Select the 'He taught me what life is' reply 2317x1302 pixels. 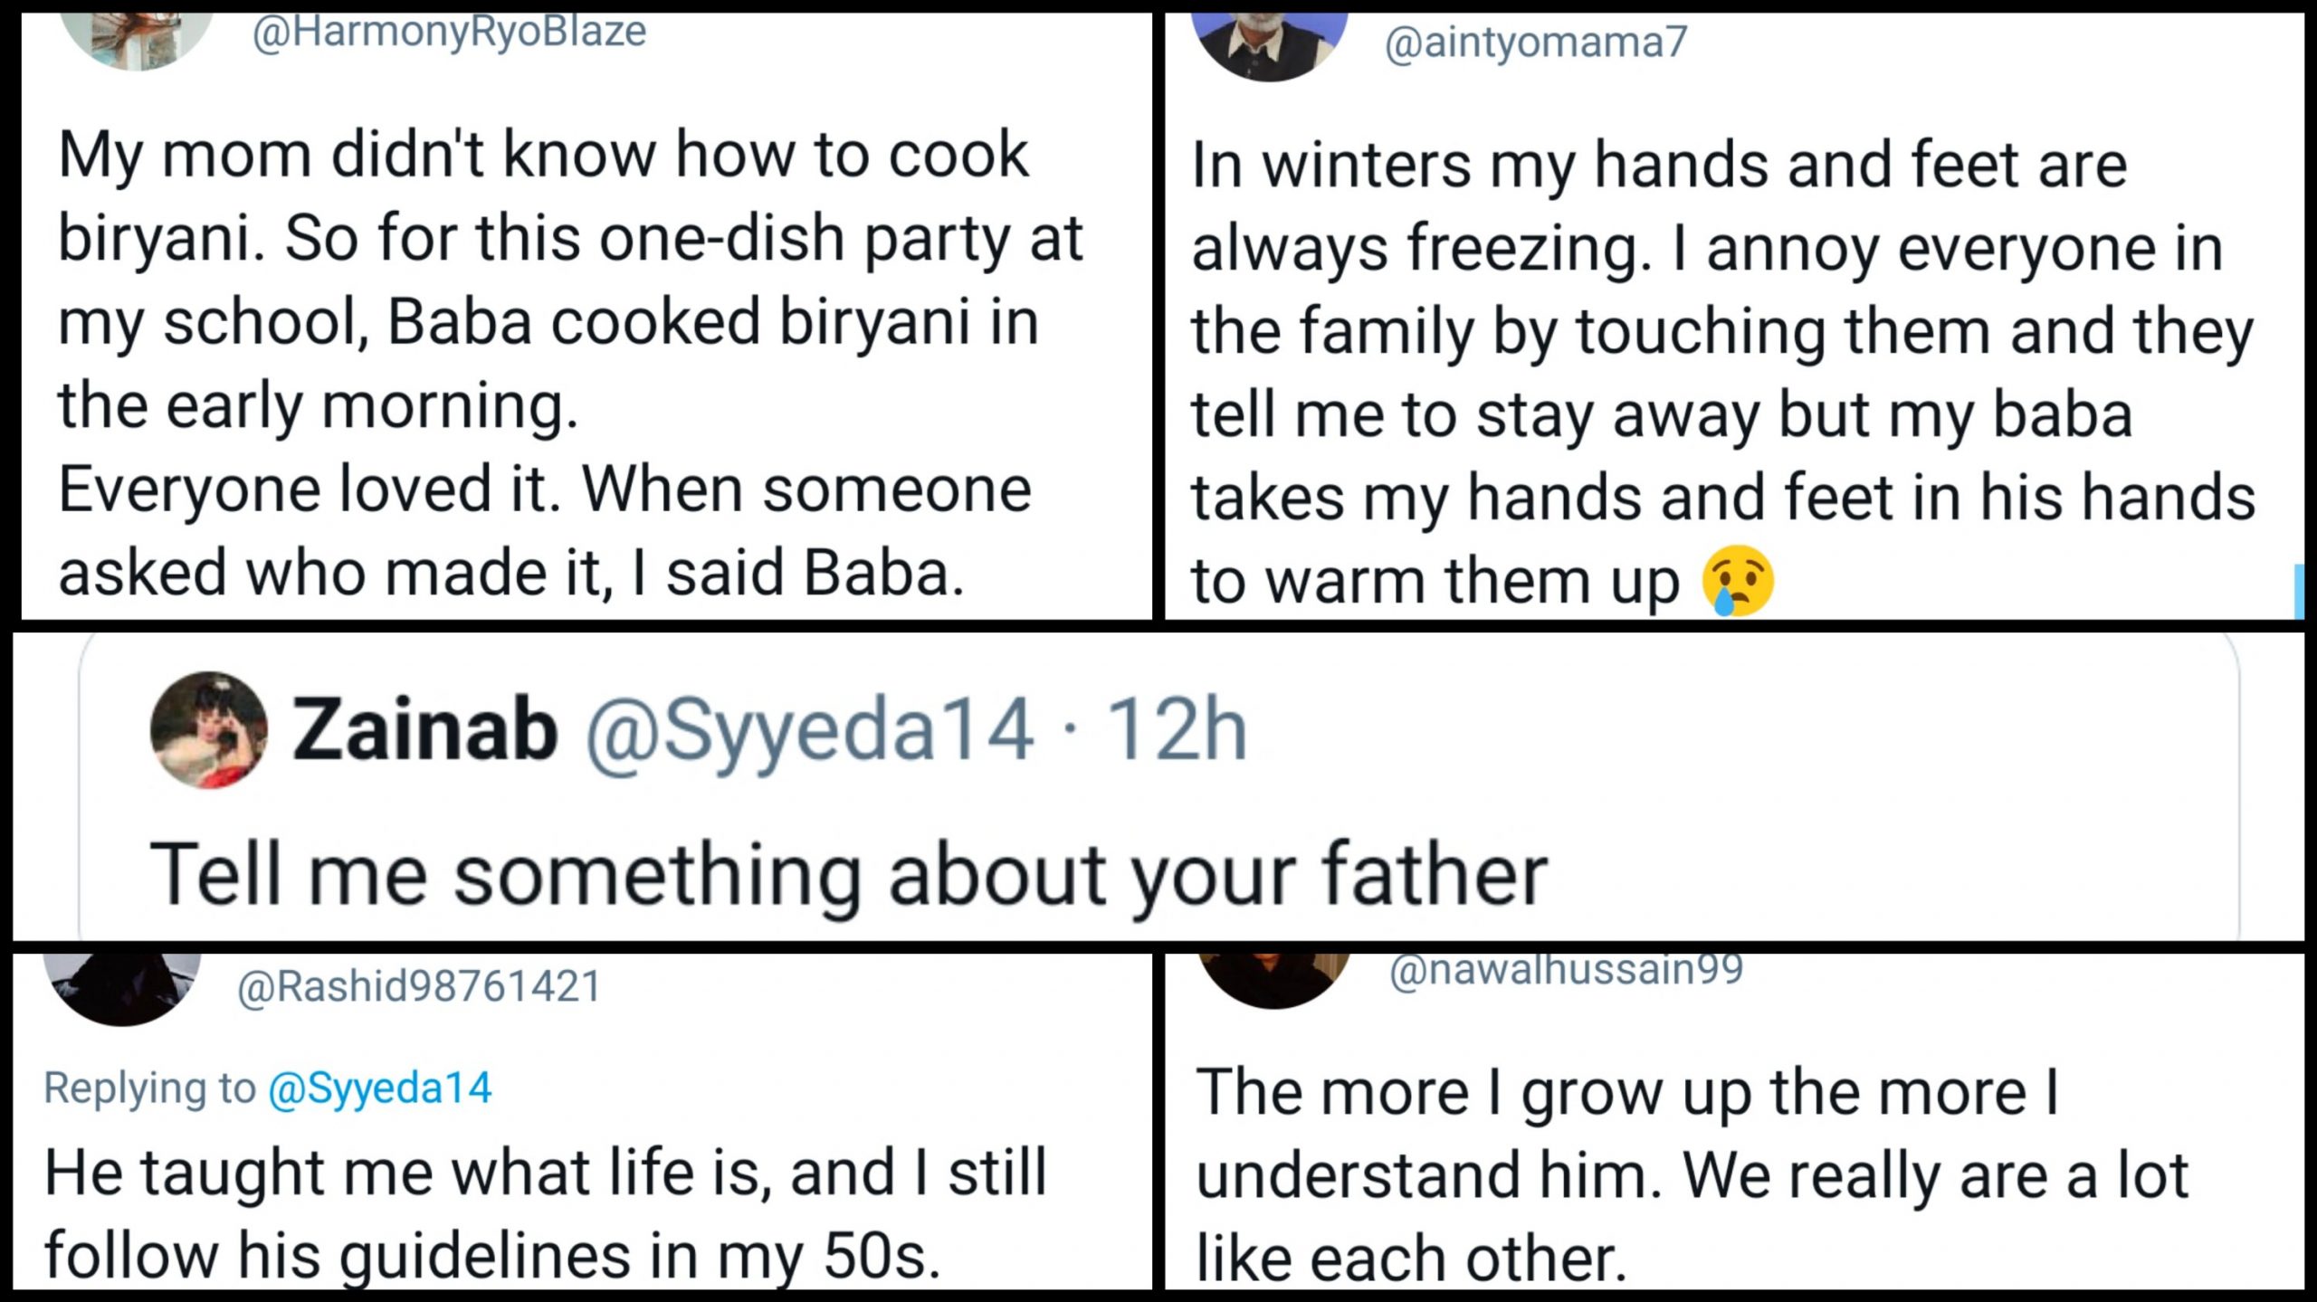click(x=546, y=1214)
